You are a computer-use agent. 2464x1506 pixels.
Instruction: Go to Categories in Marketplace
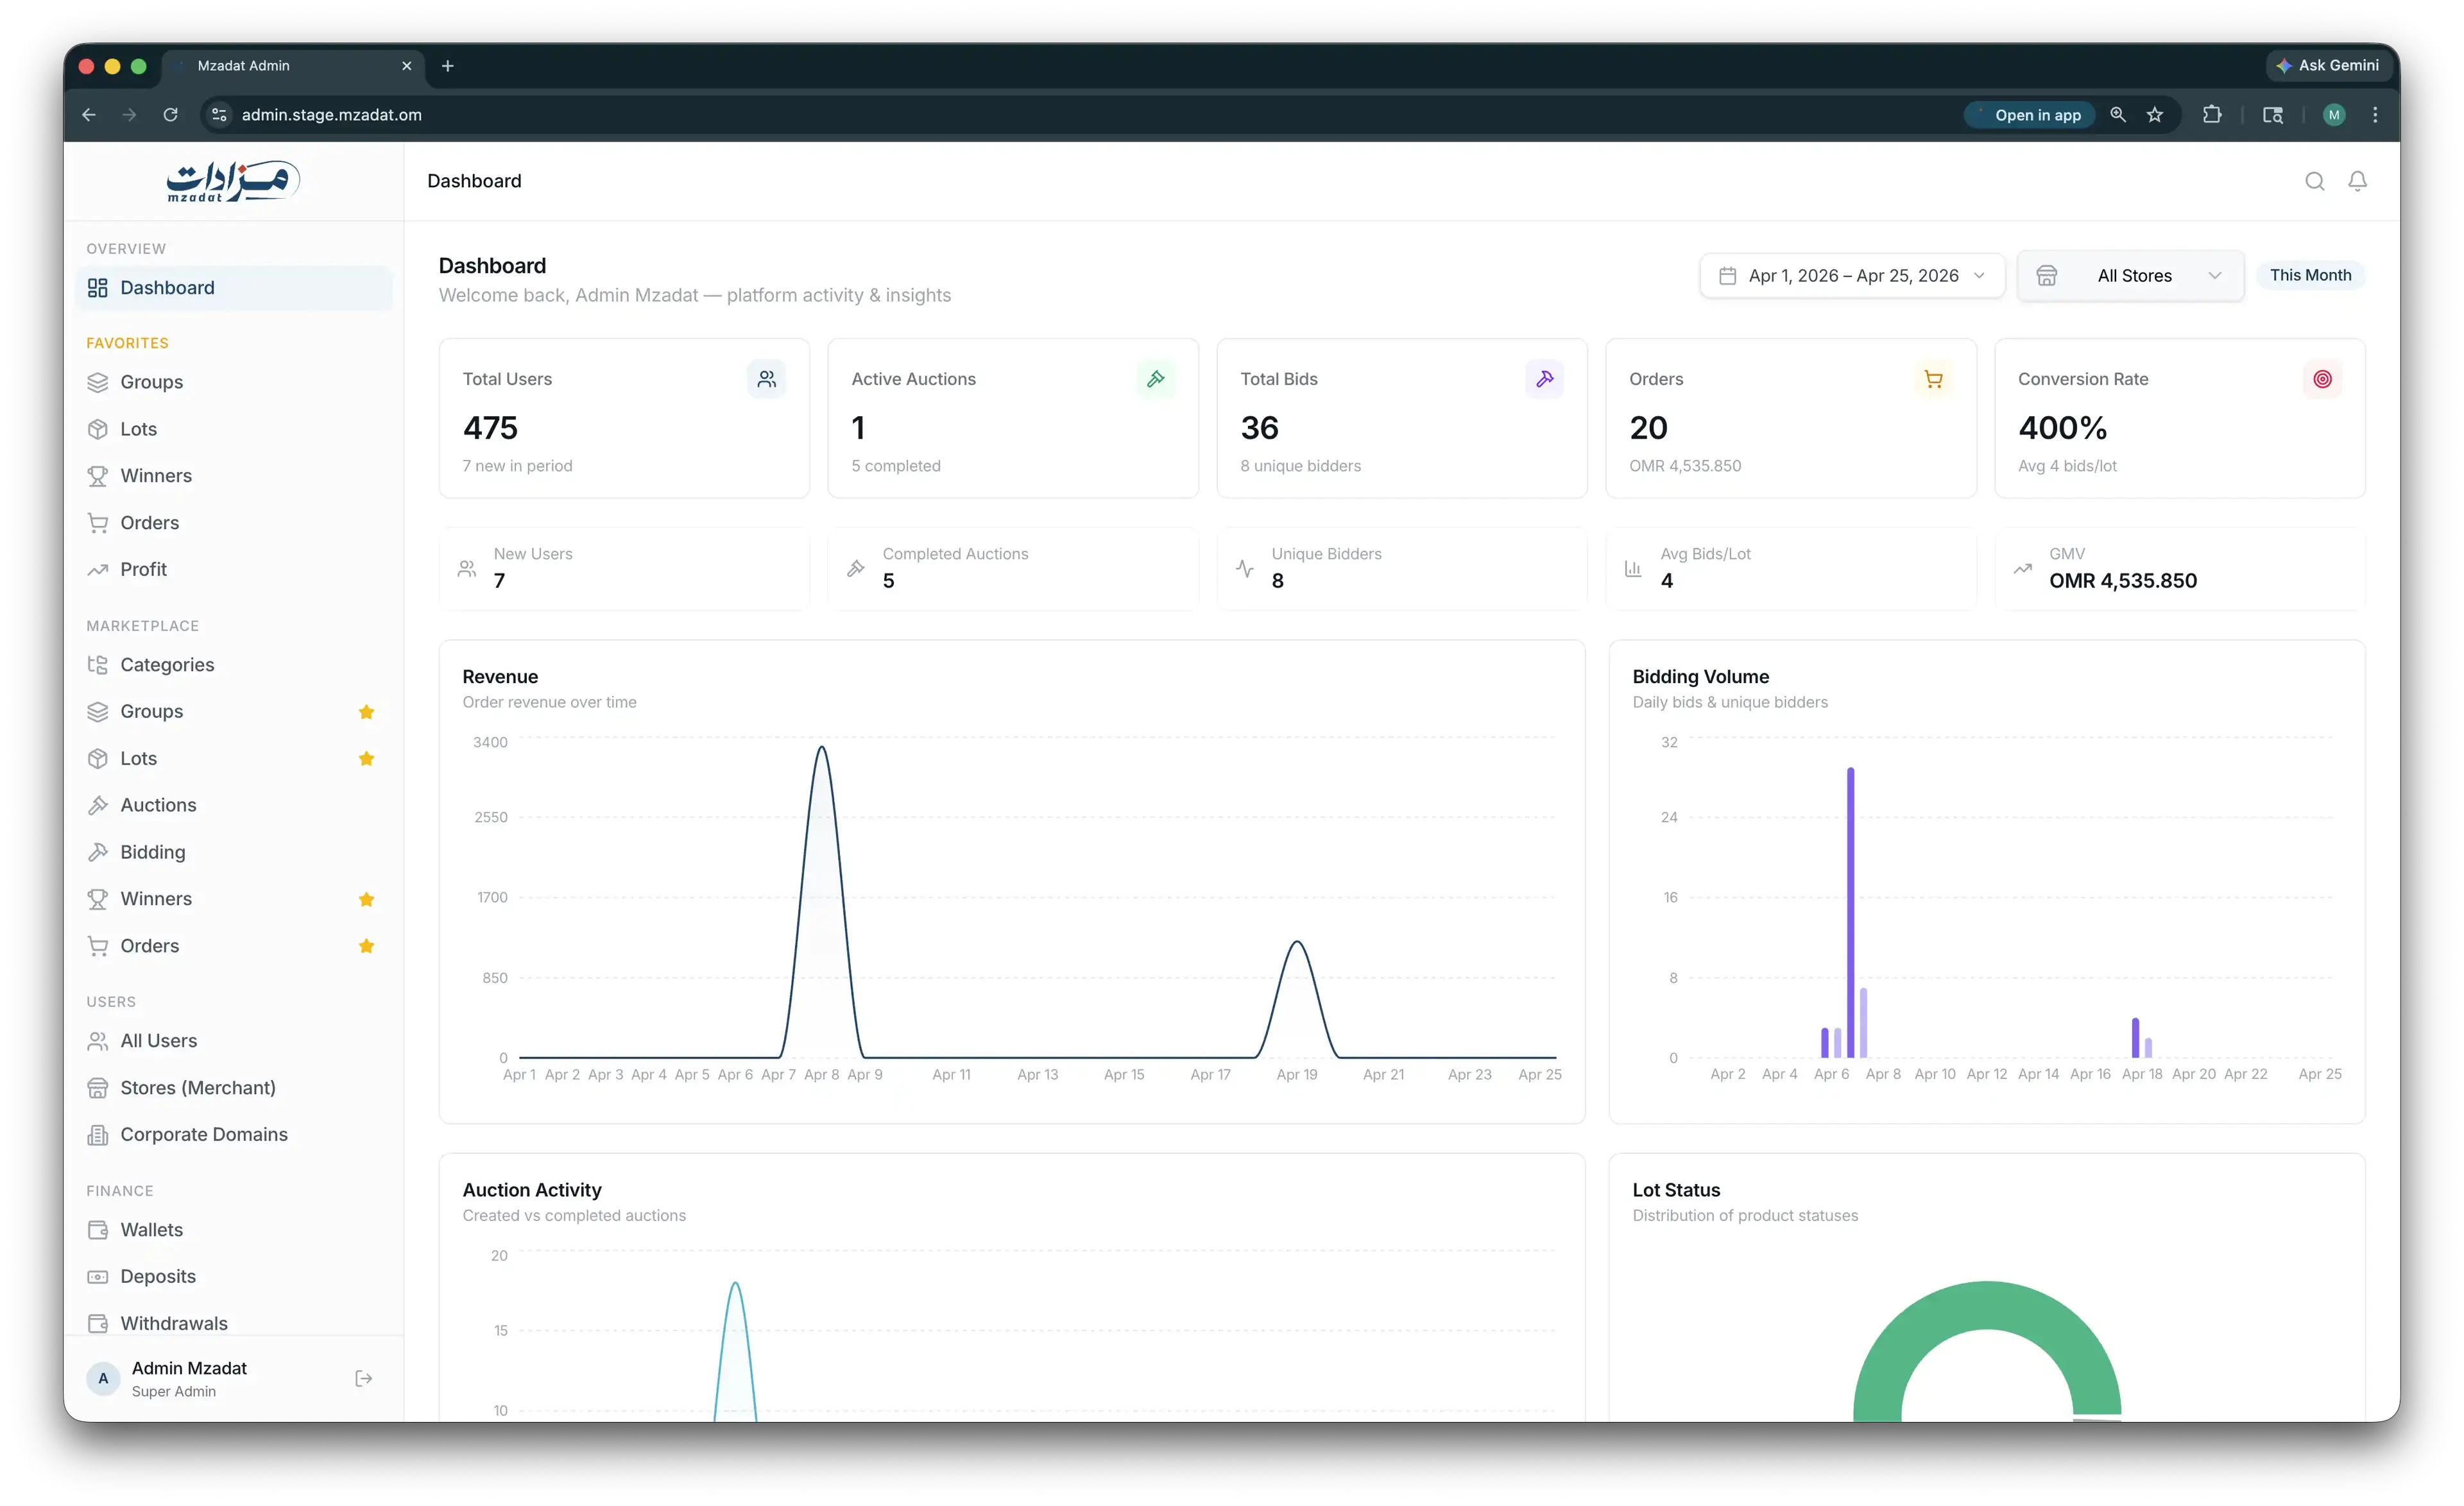coord(234,664)
